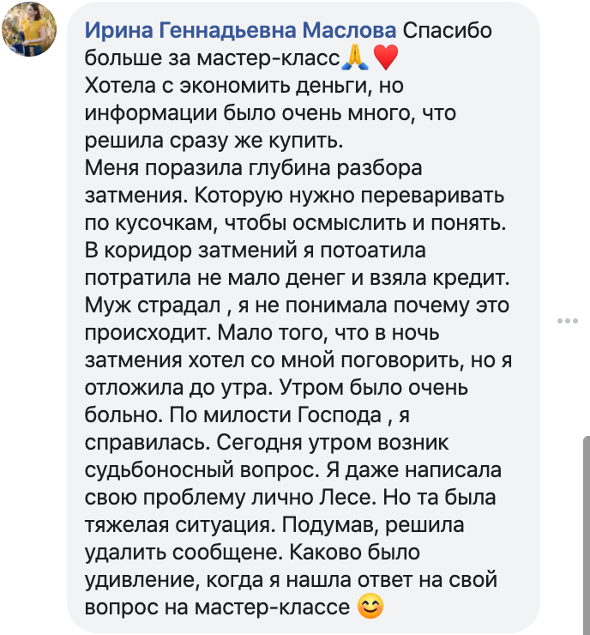The image size is (590, 635).
Task: Click the word "Спасибо" in the comment
Action: point(446,32)
